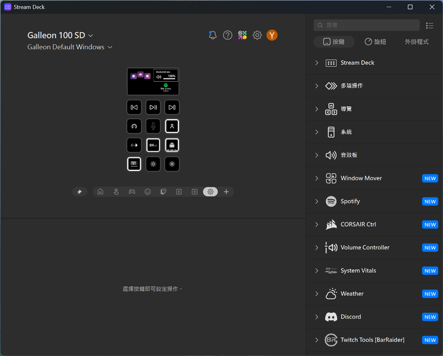This screenshot has height=356, width=443.
Task: Select the microphone key
Action: tap(153, 126)
